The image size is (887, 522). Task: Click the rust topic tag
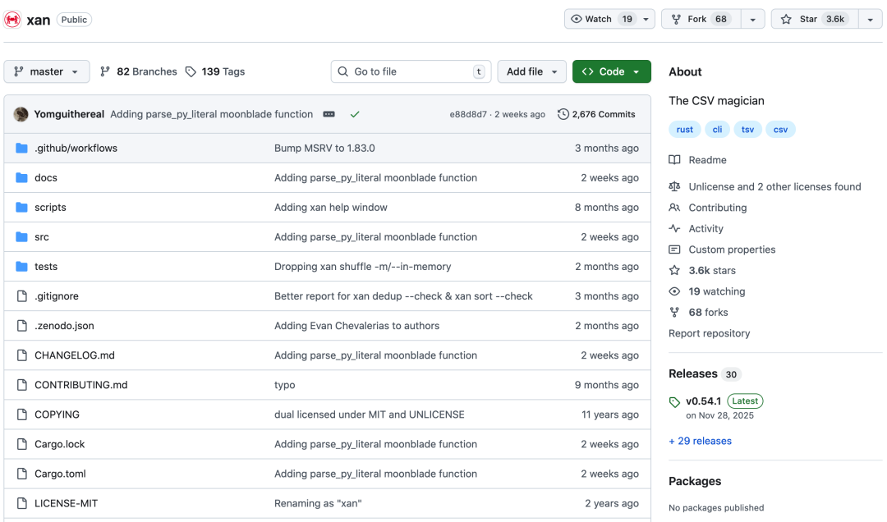coord(685,130)
